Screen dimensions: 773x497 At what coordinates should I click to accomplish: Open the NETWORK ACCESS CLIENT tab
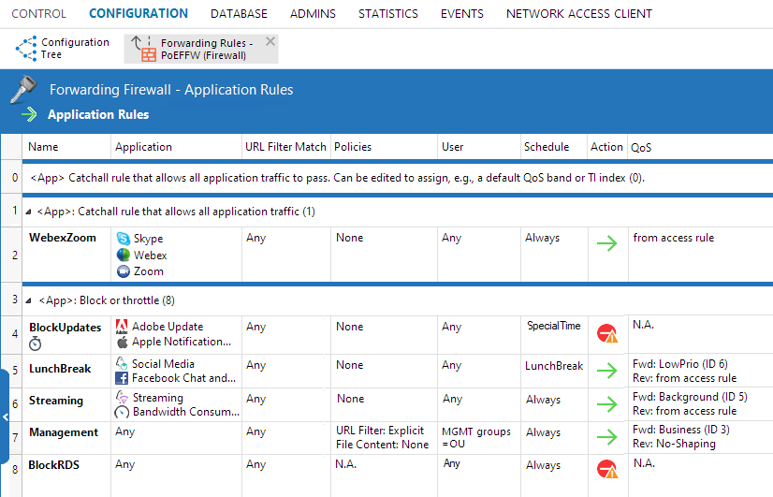click(578, 14)
